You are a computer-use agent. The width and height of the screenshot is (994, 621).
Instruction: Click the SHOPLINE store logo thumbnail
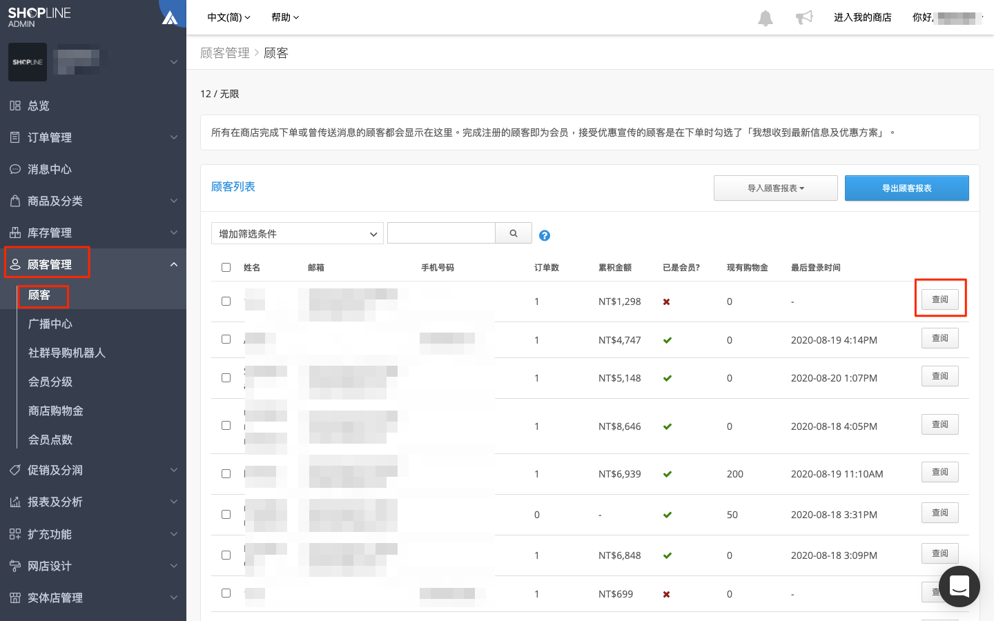click(x=28, y=62)
